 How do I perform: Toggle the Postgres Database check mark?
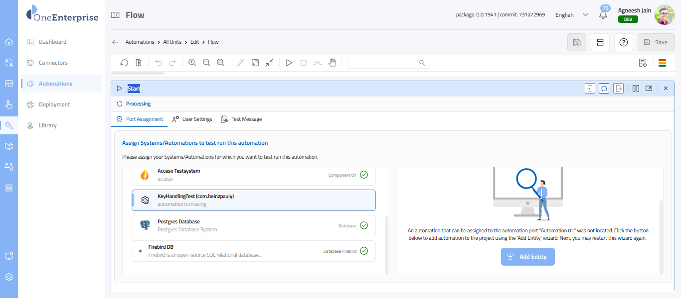pyautogui.click(x=364, y=225)
